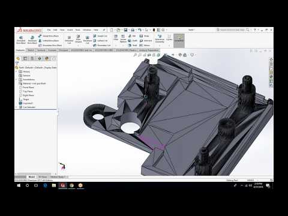Viewport: 288px width, 216px height.
Task: Choose the Linear Pattern tool
Action: tap(123, 38)
